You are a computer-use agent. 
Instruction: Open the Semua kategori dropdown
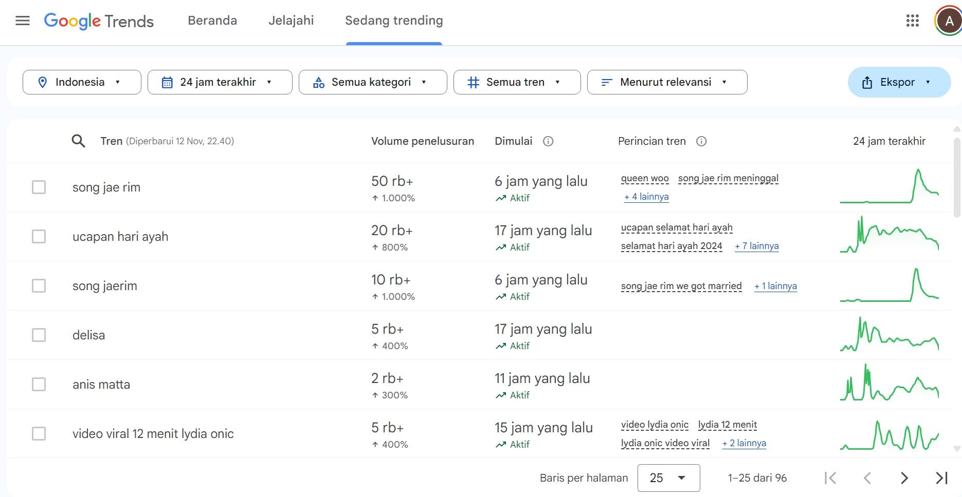tap(373, 82)
